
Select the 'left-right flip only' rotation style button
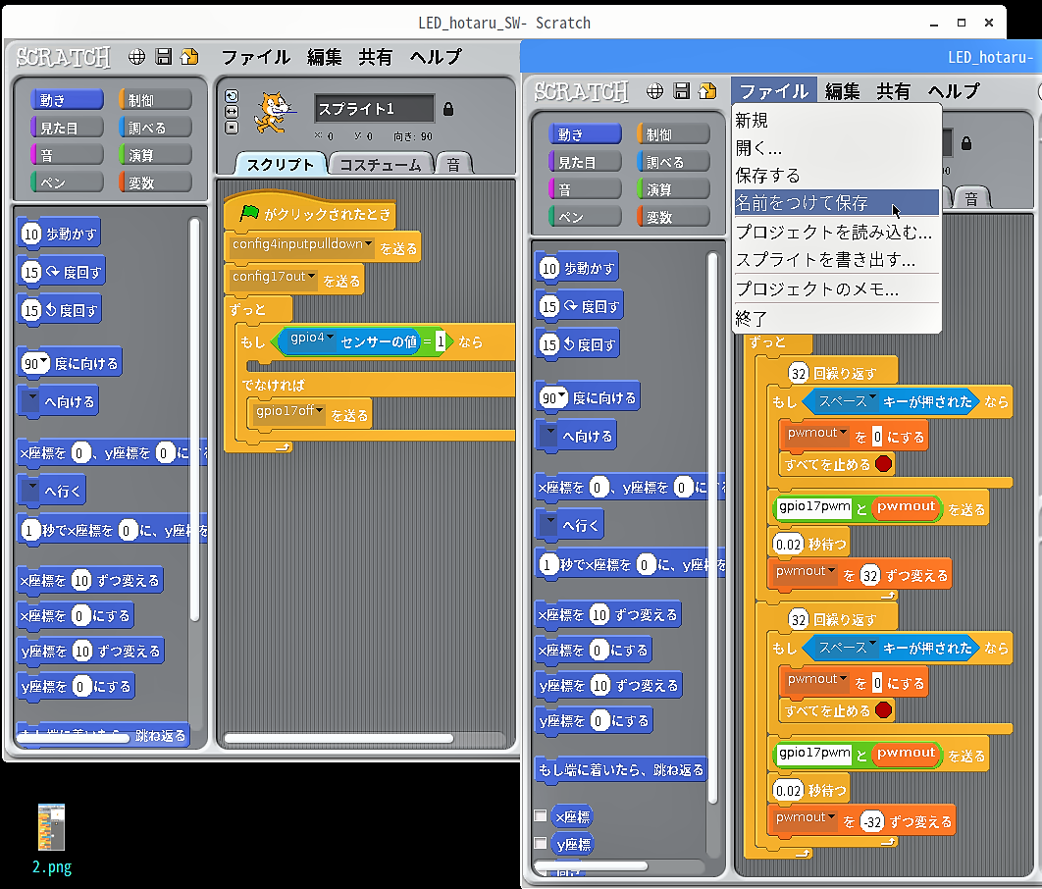pyautogui.click(x=232, y=112)
